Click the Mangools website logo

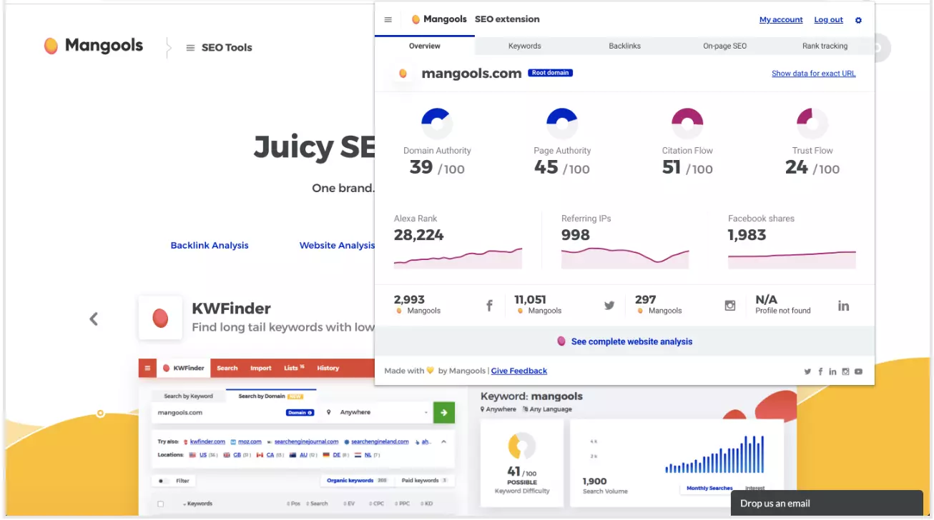[94, 46]
